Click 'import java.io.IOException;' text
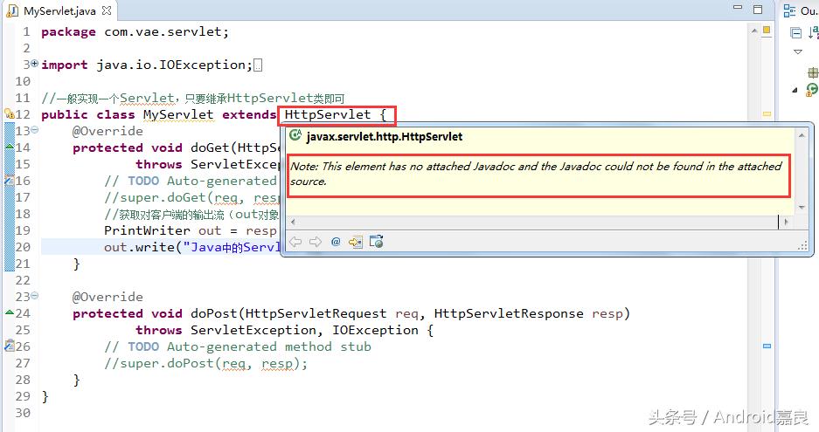This screenshot has width=819, height=432. (x=147, y=65)
